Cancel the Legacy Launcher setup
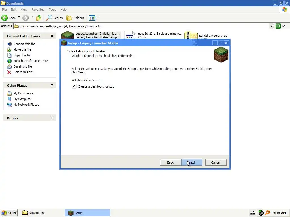The image size is (290, 217). coord(216,162)
